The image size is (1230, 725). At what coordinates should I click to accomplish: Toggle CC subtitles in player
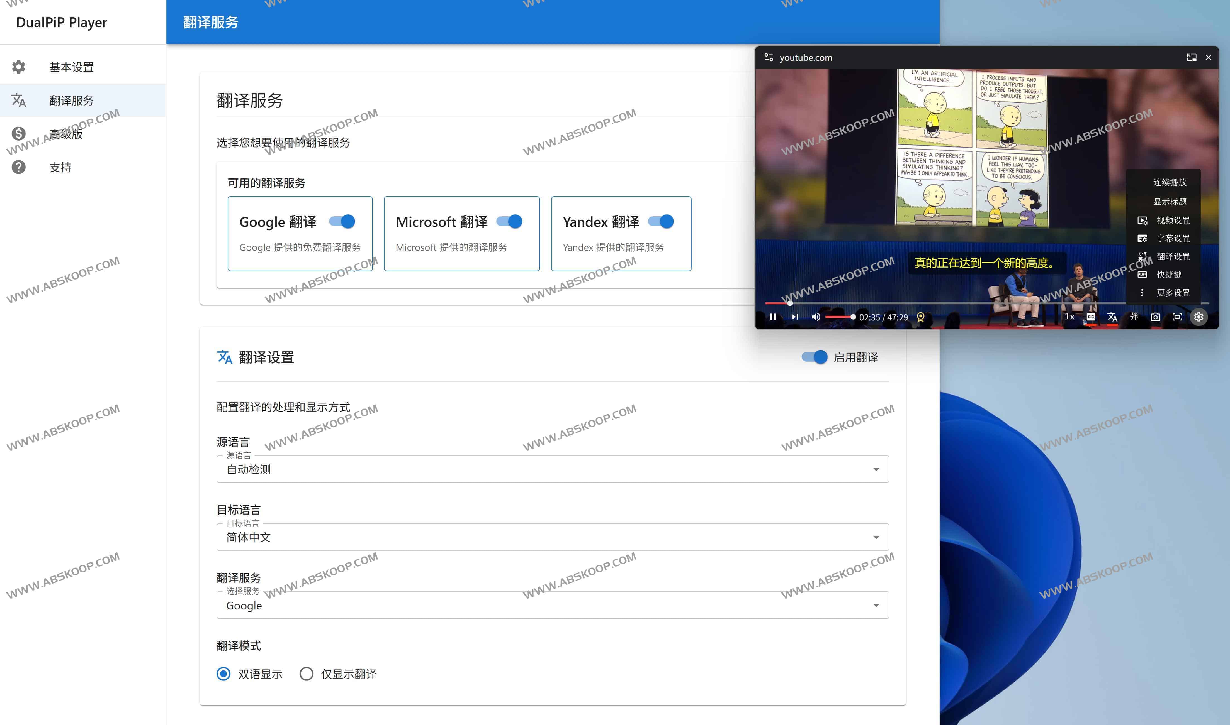tap(1091, 317)
